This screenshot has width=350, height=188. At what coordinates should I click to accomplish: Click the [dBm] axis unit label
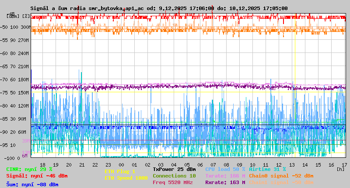[x=13, y=16]
